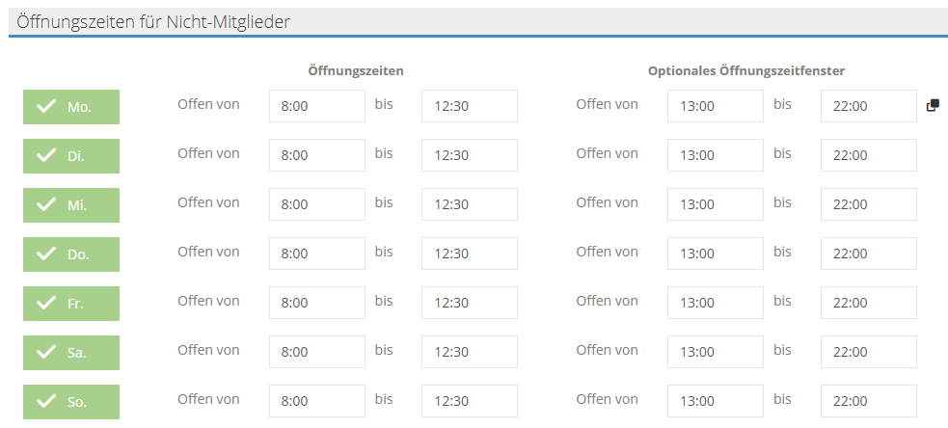The width and height of the screenshot is (948, 428).
Task: Toggle the Do. day button
Action: (x=71, y=254)
